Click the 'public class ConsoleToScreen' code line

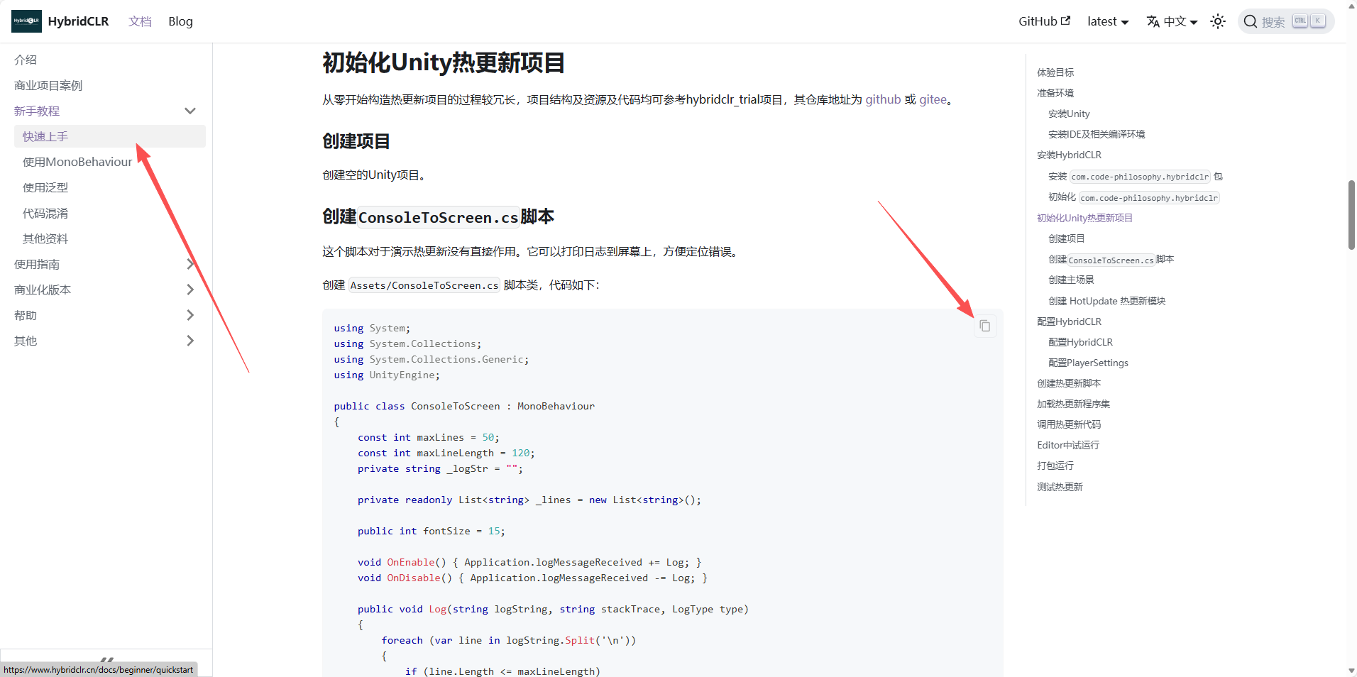click(x=464, y=406)
